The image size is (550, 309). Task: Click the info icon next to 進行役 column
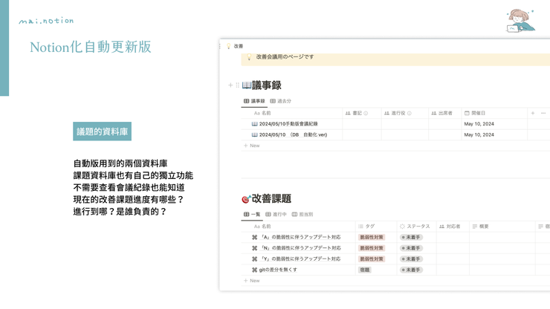pos(409,114)
